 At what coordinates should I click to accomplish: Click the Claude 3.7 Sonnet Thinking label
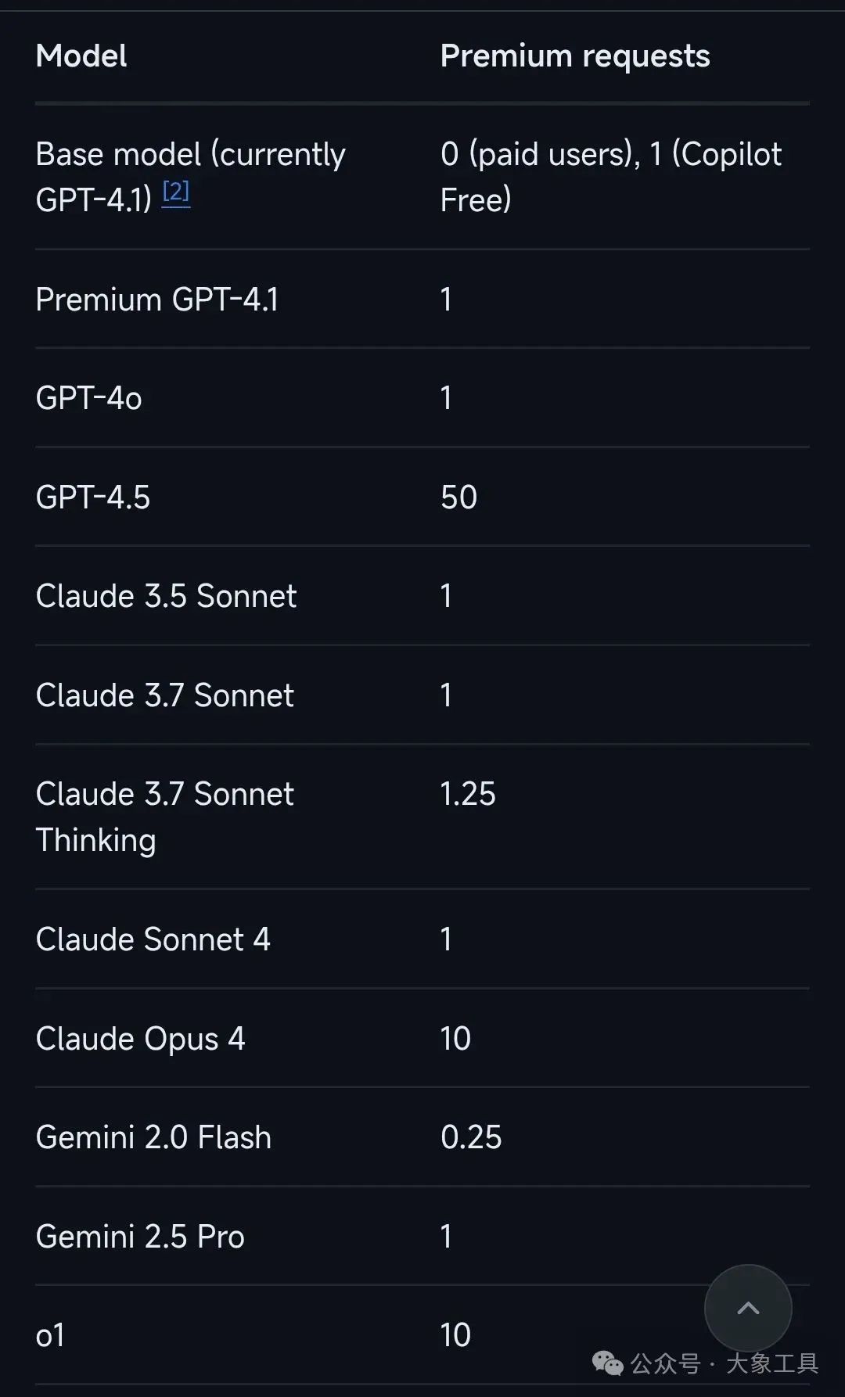[x=165, y=817]
